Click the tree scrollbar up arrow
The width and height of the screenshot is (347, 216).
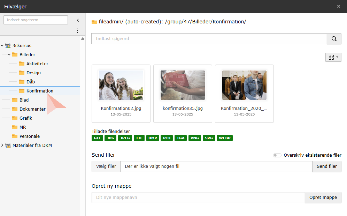(x=83, y=39)
